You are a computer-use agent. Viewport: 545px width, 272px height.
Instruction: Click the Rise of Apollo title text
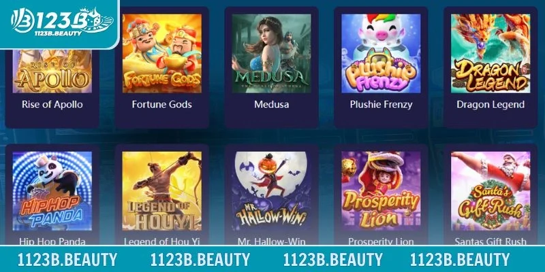(52, 105)
